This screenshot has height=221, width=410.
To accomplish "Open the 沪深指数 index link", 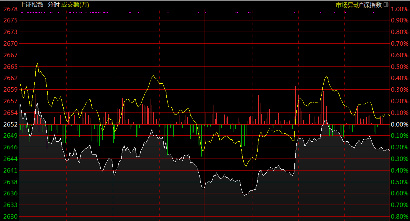I will tap(370, 5).
